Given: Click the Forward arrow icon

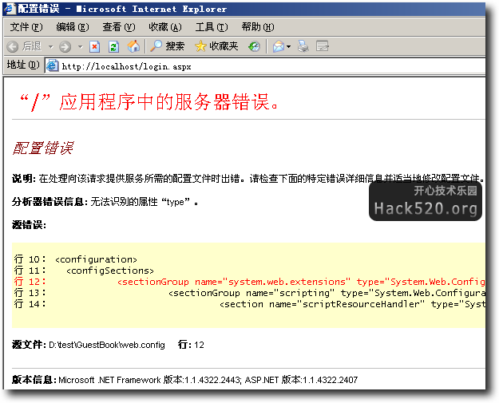Looking at the screenshot, I should tap(65, 47).
